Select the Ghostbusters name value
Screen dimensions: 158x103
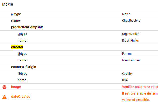click(x=131, y=21)
